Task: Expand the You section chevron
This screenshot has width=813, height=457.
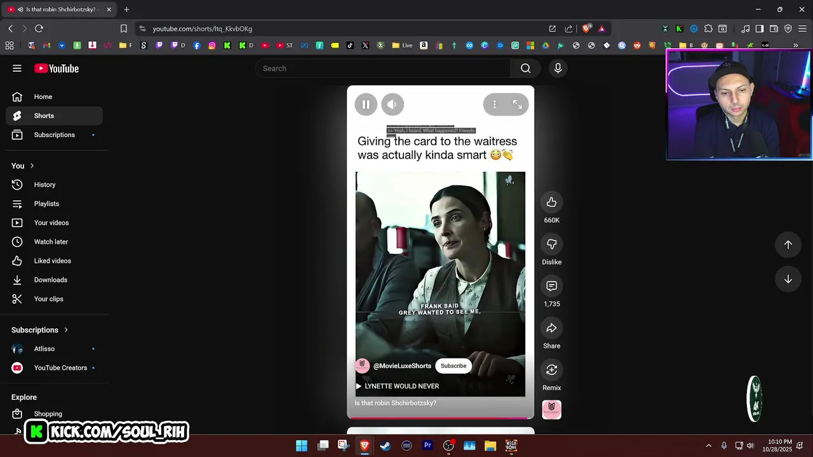Action: [x=32, y=166]
